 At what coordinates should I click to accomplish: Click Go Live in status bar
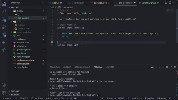(149, 98)
